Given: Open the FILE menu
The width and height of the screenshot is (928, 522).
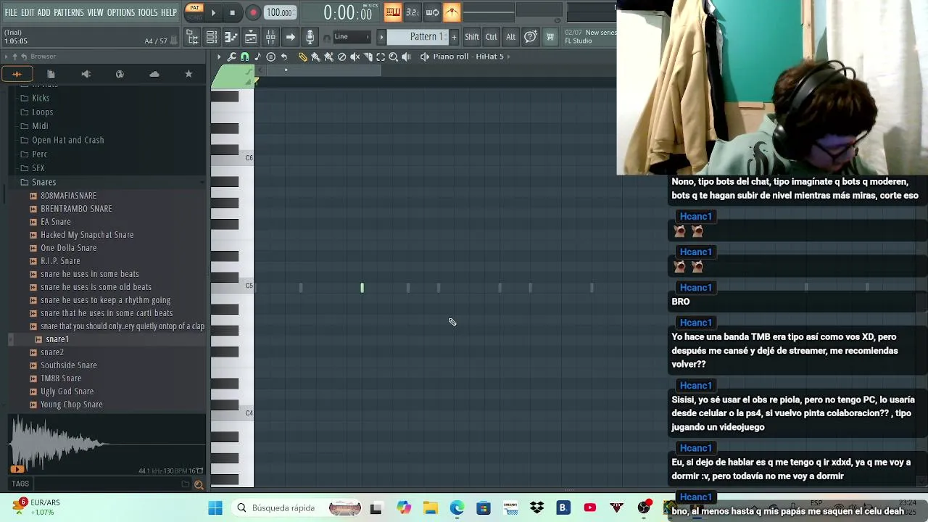Looking at the screenshot, I should tap(11, 13).
